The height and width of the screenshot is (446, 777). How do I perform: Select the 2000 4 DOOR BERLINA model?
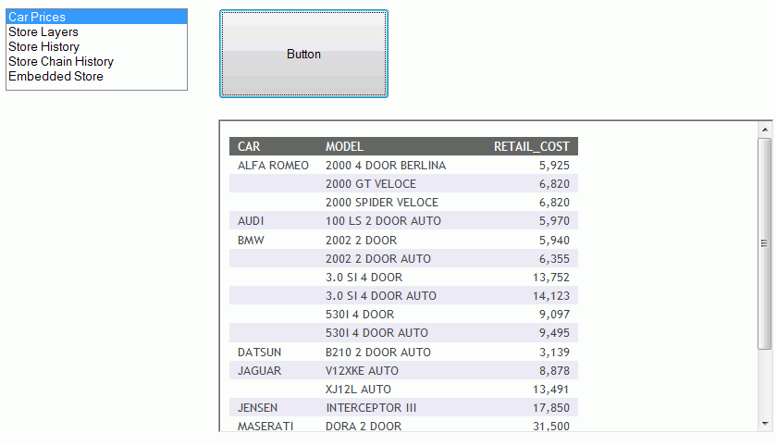click(x=386, y=166)
